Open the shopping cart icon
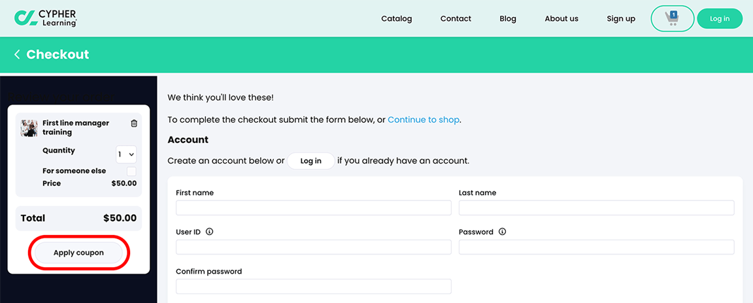The width and height of the screenshot is (753, 303). pyautogui.click(x=672, y=19)
